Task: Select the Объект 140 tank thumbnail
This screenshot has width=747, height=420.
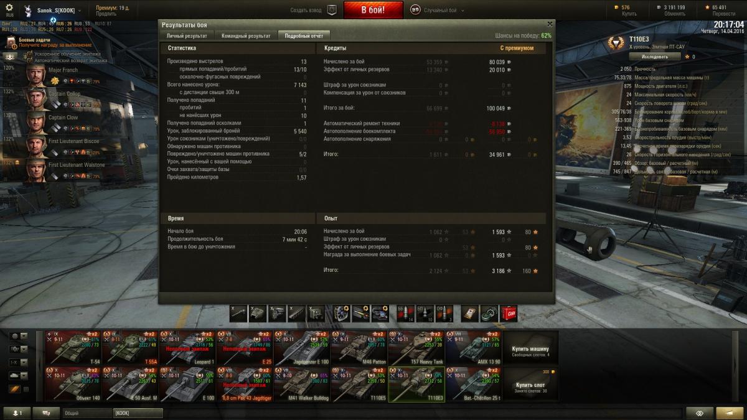Action: (73, 384)
